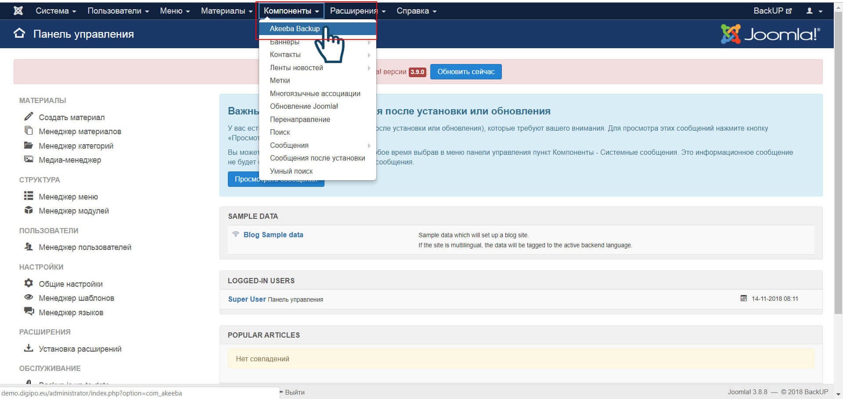
Task: Open the Расширения dropdown menu
Action: (357, 11)
